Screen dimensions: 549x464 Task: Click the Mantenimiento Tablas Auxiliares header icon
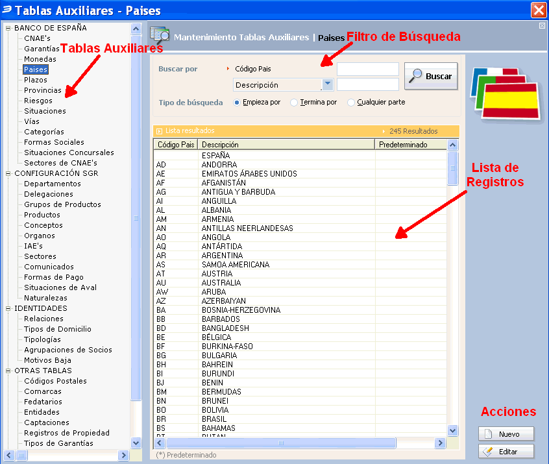point(160,36)
